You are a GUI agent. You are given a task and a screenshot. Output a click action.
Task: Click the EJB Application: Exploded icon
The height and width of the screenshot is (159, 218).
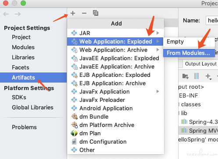[74, 75]
